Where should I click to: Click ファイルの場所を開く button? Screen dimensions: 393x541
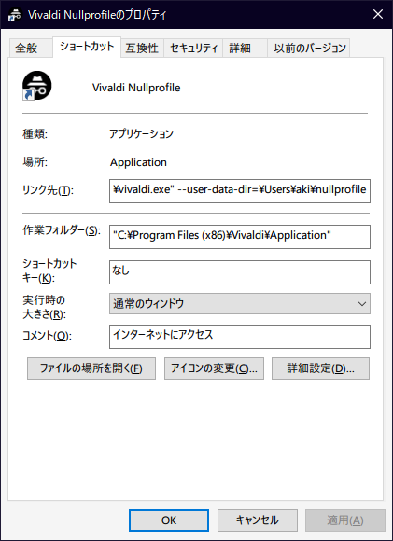point(91,368)
